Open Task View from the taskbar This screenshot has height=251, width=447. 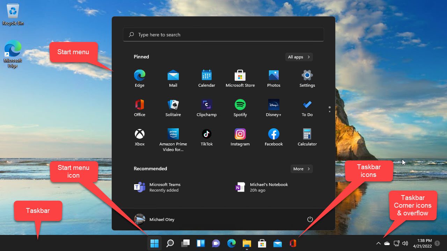pos(185,243)
